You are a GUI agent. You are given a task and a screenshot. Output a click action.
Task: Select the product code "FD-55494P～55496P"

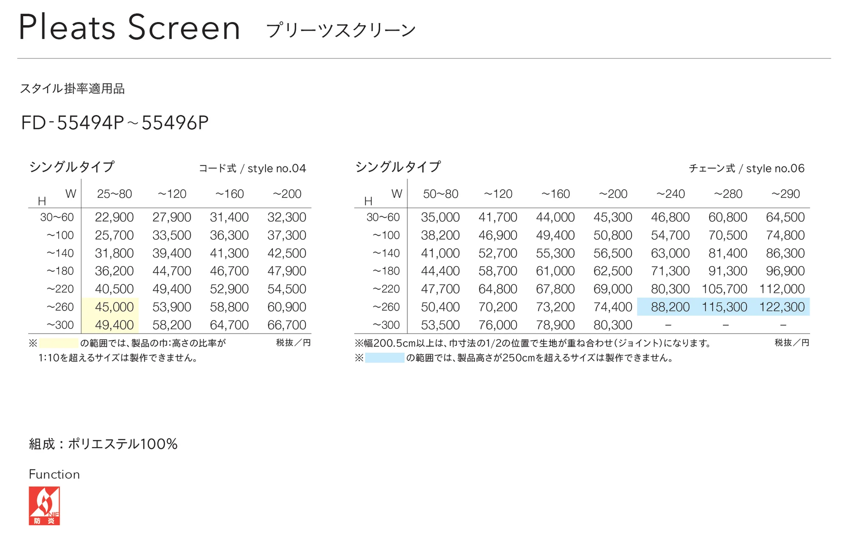(x=115, y=123)
